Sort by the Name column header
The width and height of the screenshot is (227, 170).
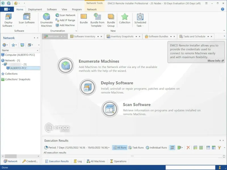click(20, 50)
